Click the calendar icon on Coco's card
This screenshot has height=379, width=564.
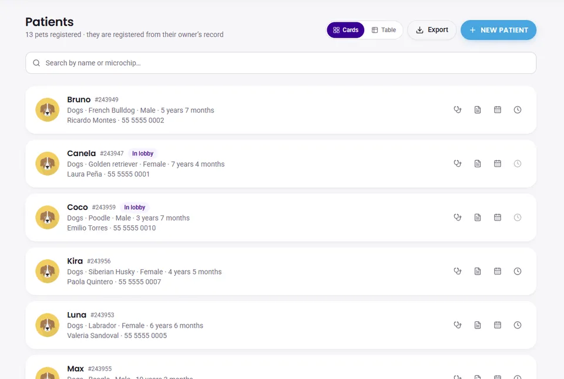498,217
